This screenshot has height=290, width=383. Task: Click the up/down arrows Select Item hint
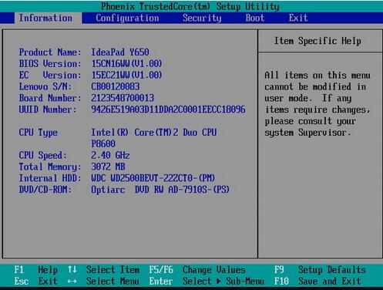coord(103,270)
